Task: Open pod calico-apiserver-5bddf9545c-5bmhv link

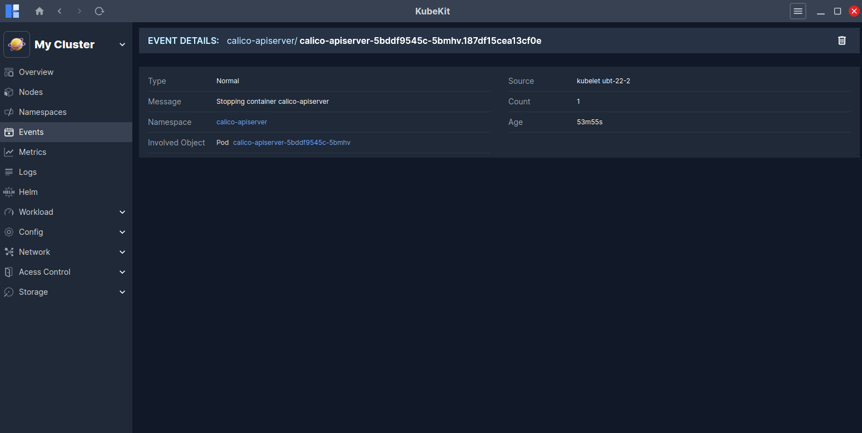Action: [x=291, y=143]
